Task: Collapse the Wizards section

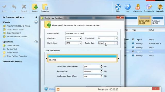Action: coord(36,22)
